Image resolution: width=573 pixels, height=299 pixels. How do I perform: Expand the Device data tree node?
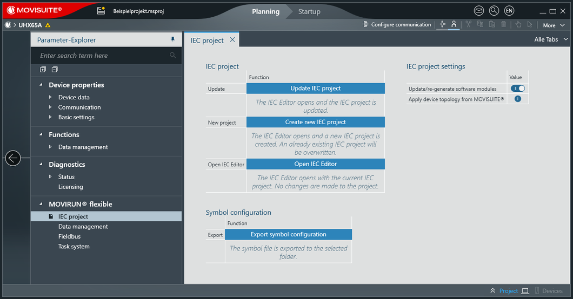point(51,97)
